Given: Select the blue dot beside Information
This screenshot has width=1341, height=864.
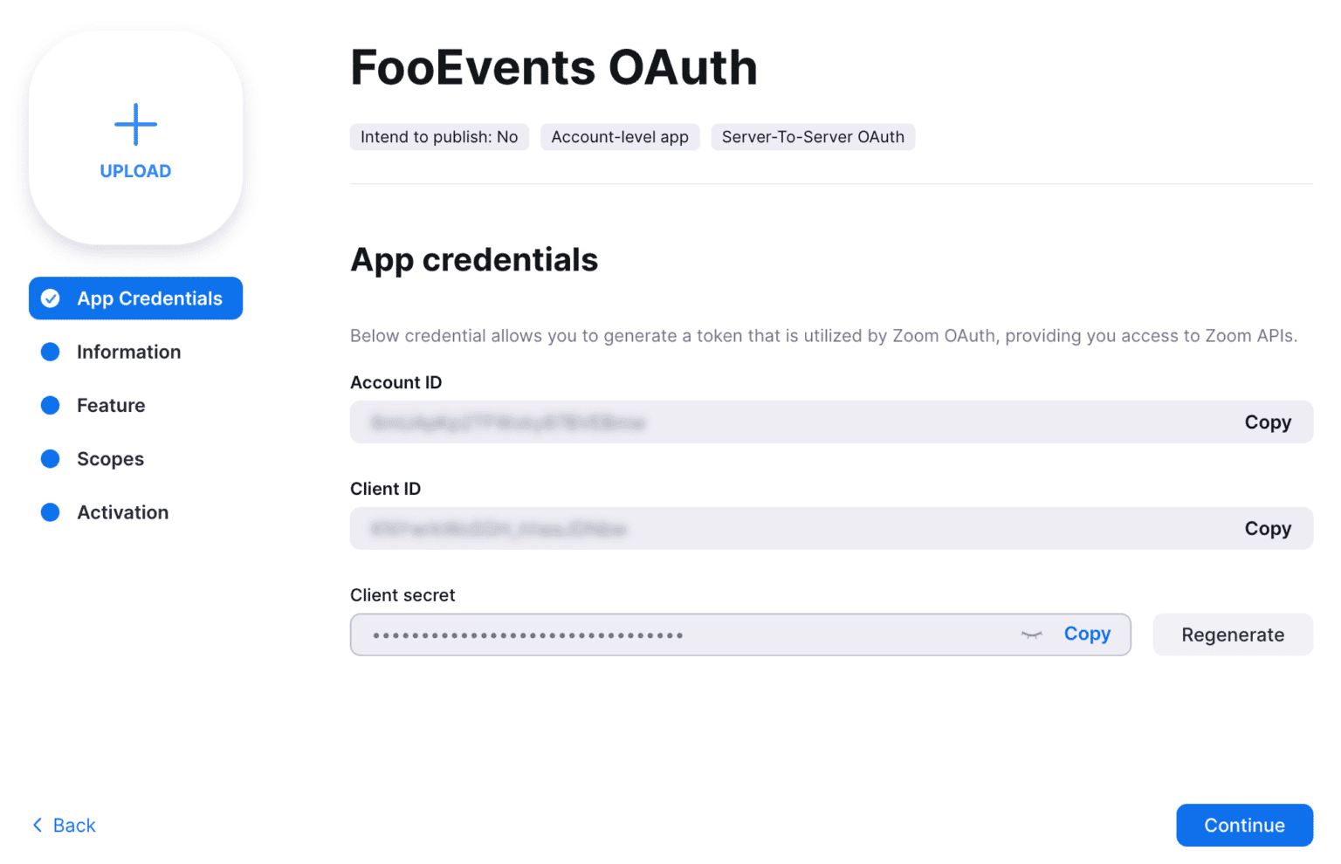Looking at the screenshot, I should [x=50, y=352].
